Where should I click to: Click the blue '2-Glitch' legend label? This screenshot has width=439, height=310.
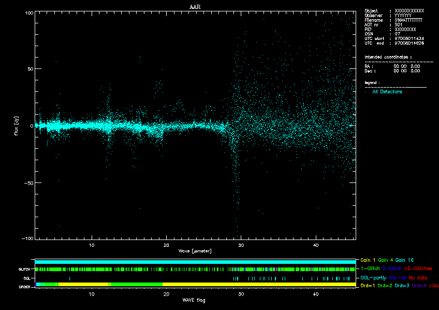click(391, 269)
